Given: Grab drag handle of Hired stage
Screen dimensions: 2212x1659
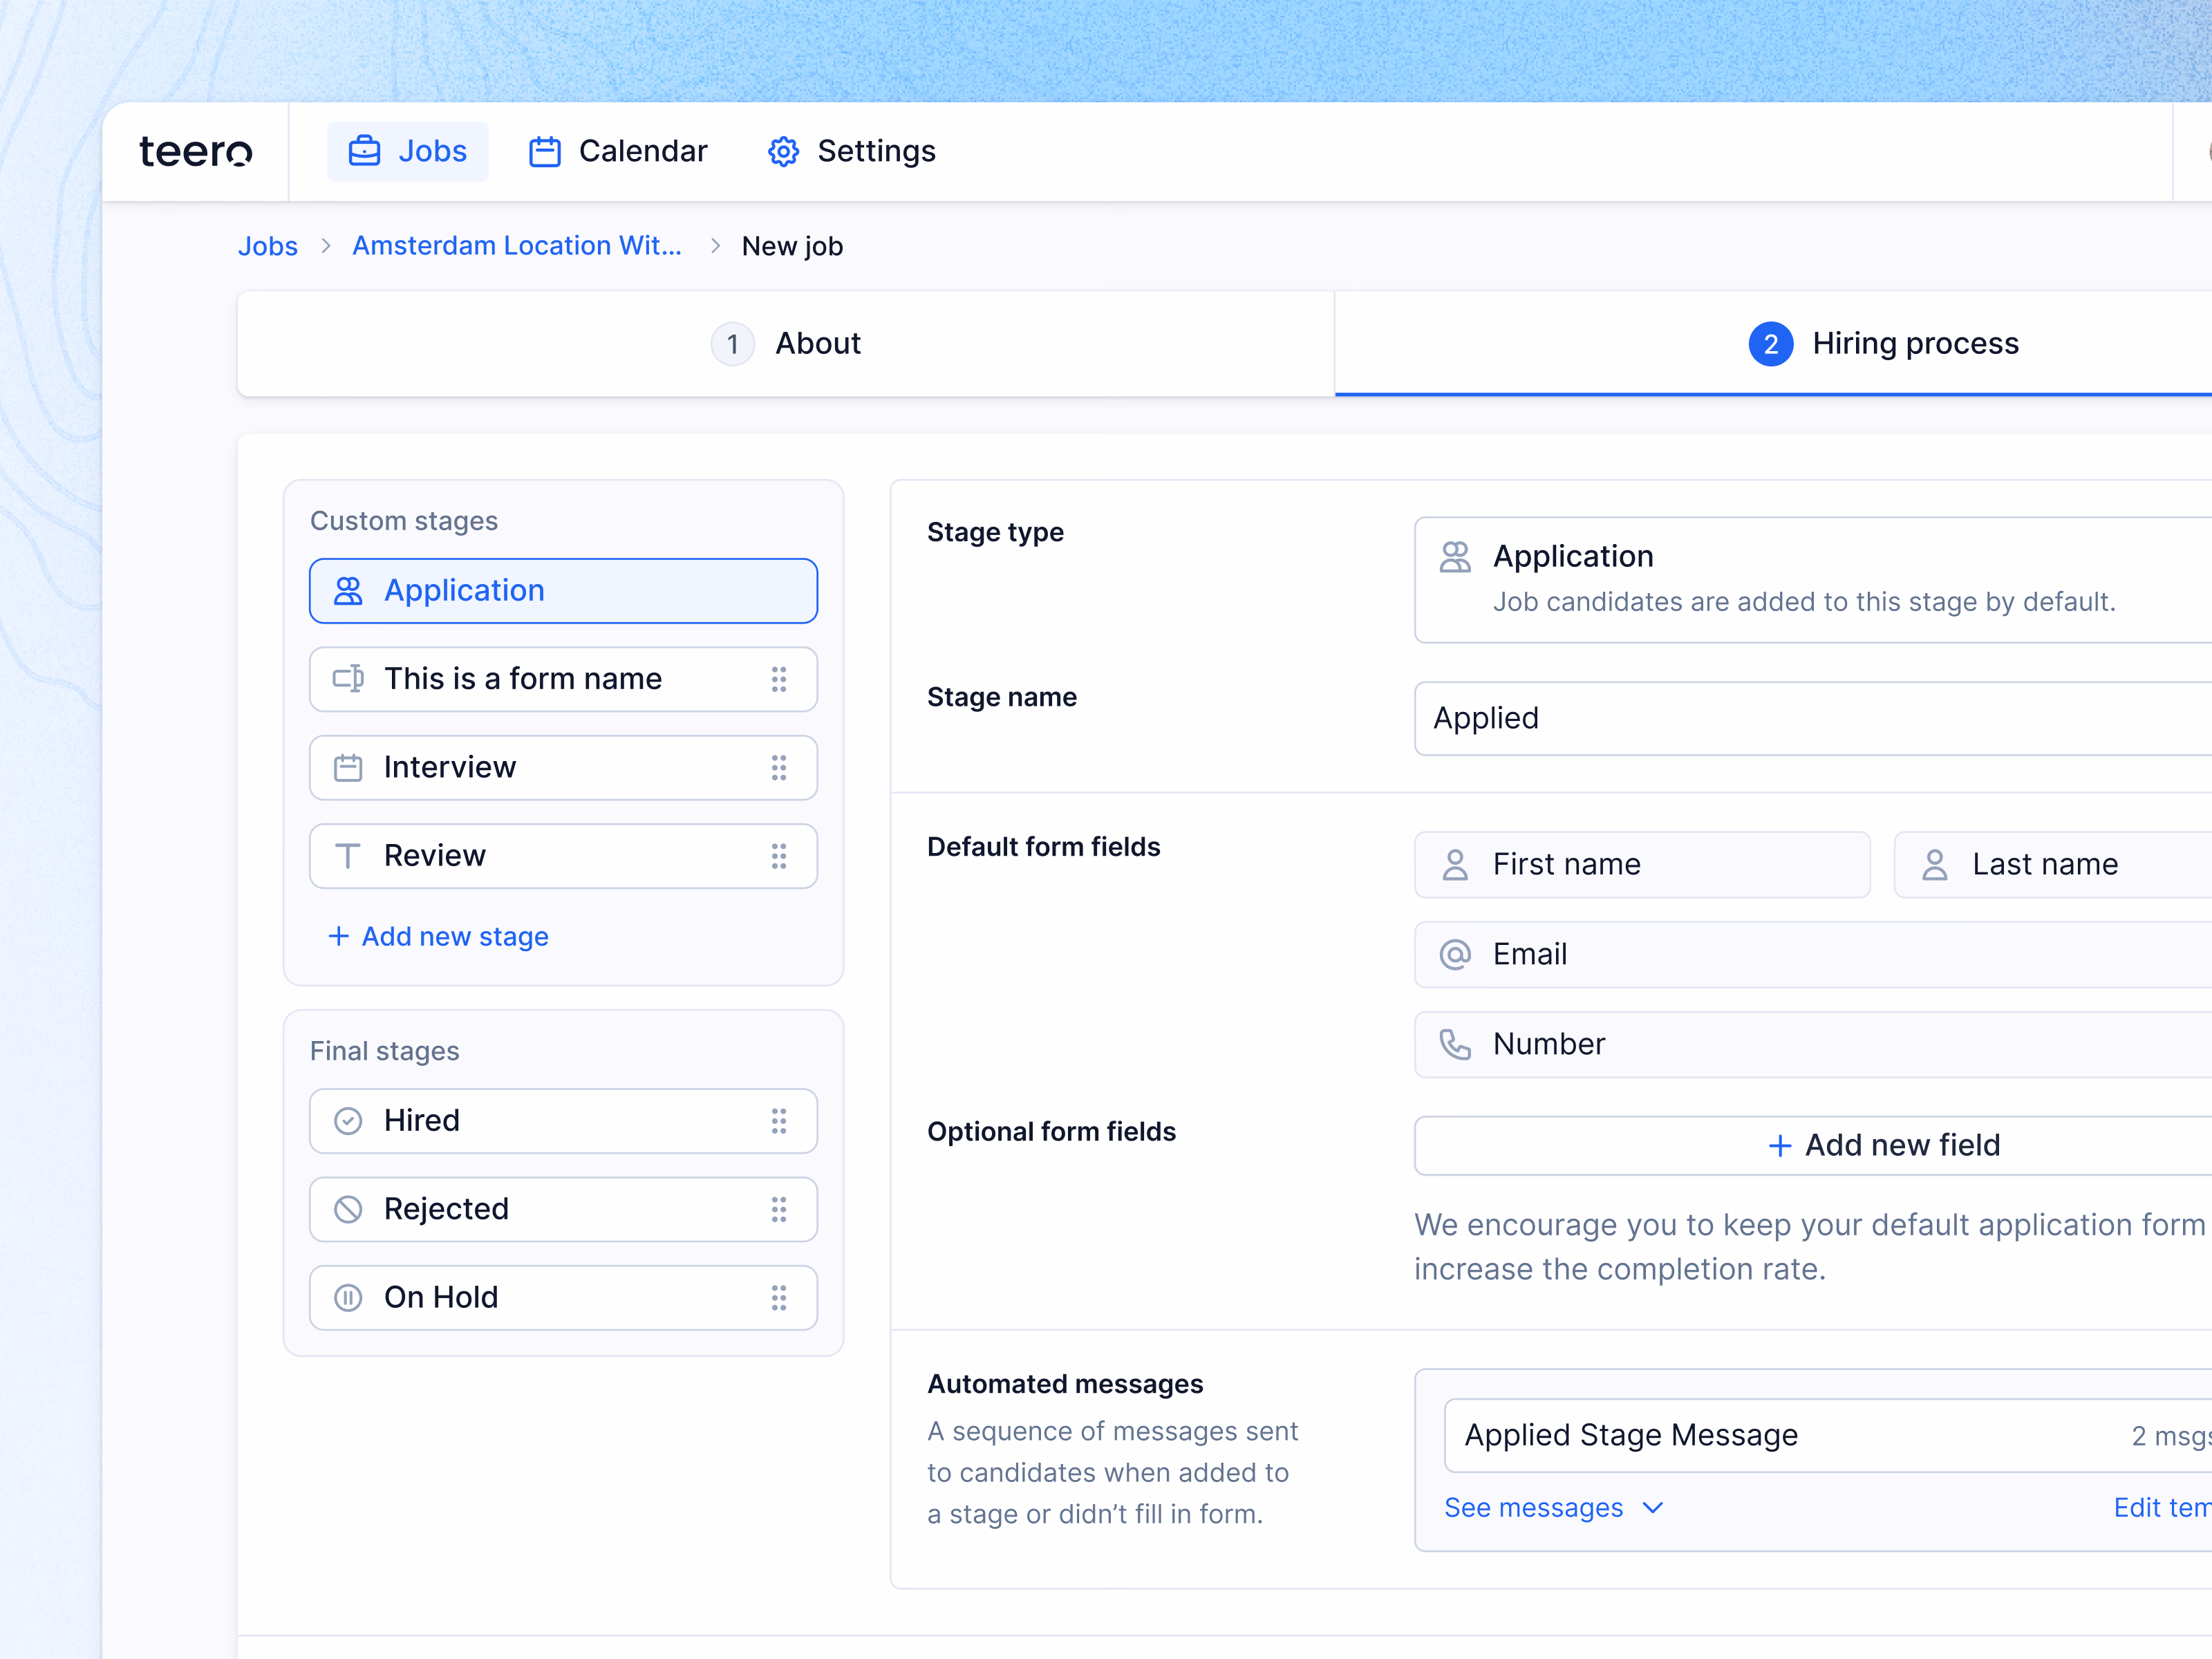Looking at the screenshot, I should [x=779, y=1121].
